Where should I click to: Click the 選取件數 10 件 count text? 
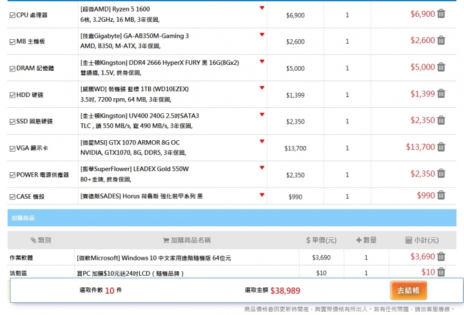[x=101, y=290]
